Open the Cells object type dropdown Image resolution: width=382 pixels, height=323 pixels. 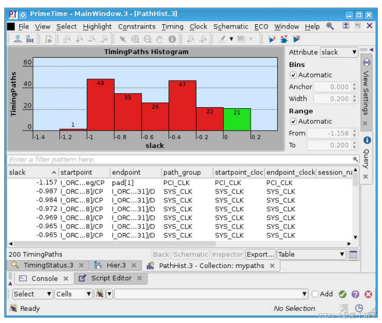[x=74, y=294]
